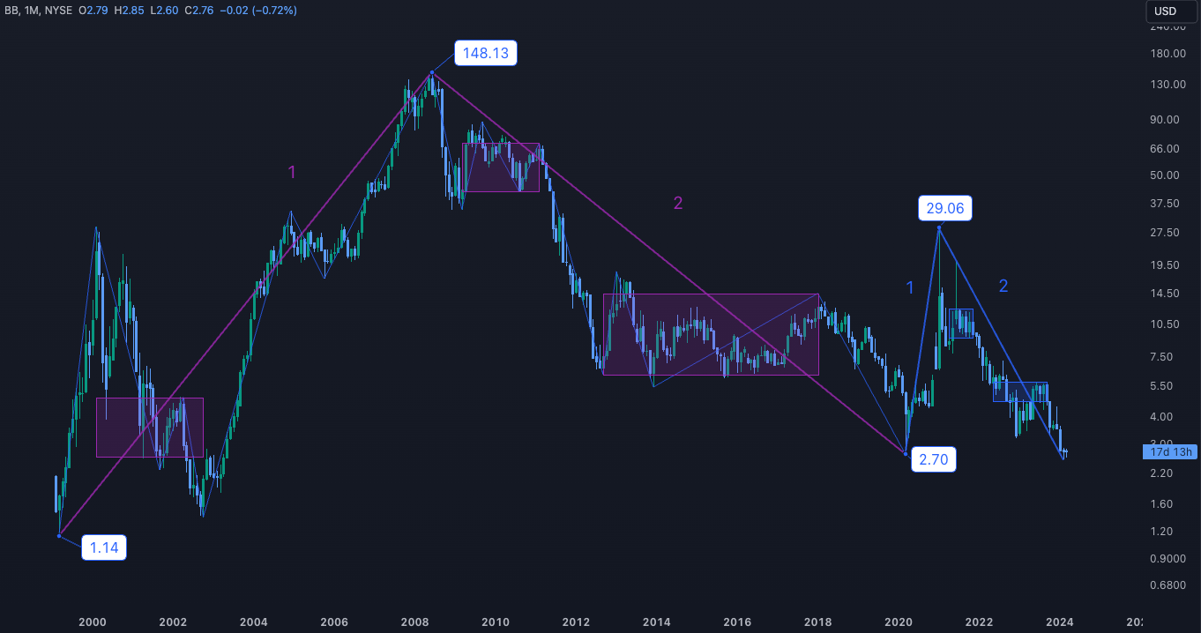Select the 148.13 price label
This screenshot has height=633, width=1201.
485,53
